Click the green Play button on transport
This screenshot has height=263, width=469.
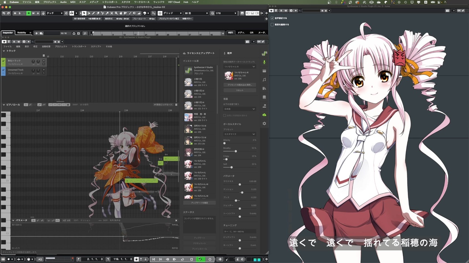[200, 259]
